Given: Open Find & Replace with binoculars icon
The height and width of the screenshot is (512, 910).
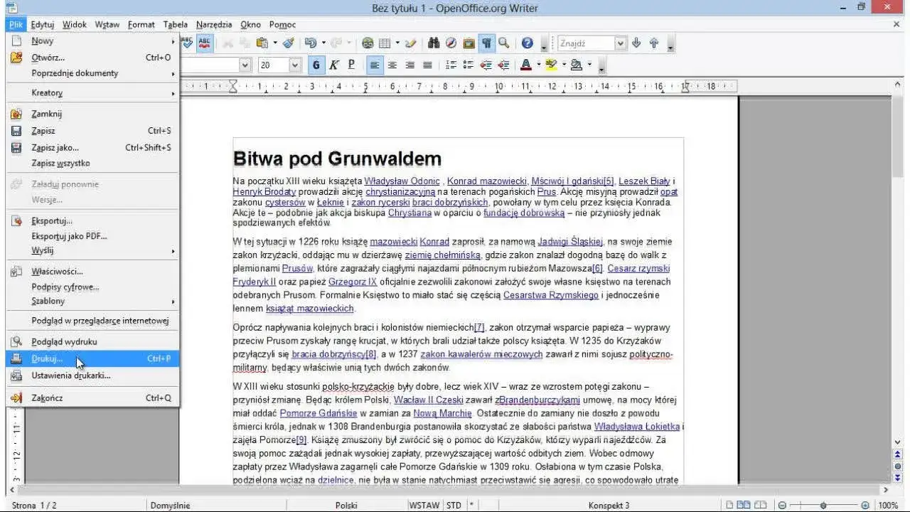Looking at the screenshot, I should [x=435, y=43].
